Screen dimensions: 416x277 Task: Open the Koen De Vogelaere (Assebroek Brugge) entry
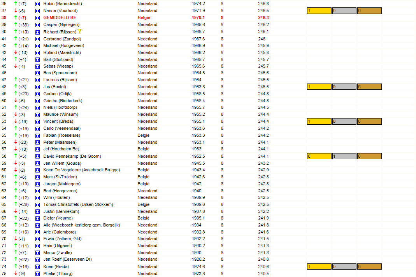click(82, 170)
